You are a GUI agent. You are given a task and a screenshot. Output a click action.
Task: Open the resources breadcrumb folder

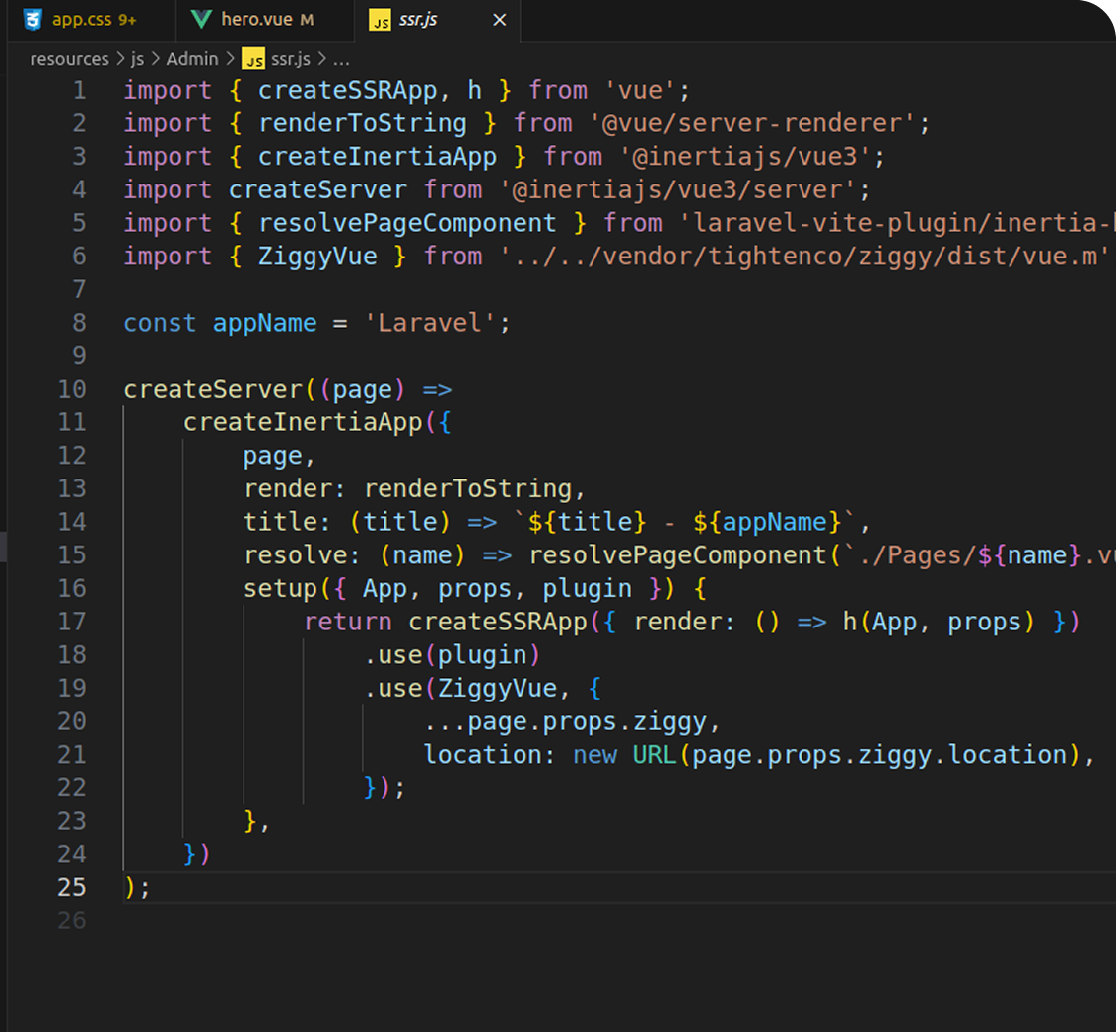click(x=69, y=59)
